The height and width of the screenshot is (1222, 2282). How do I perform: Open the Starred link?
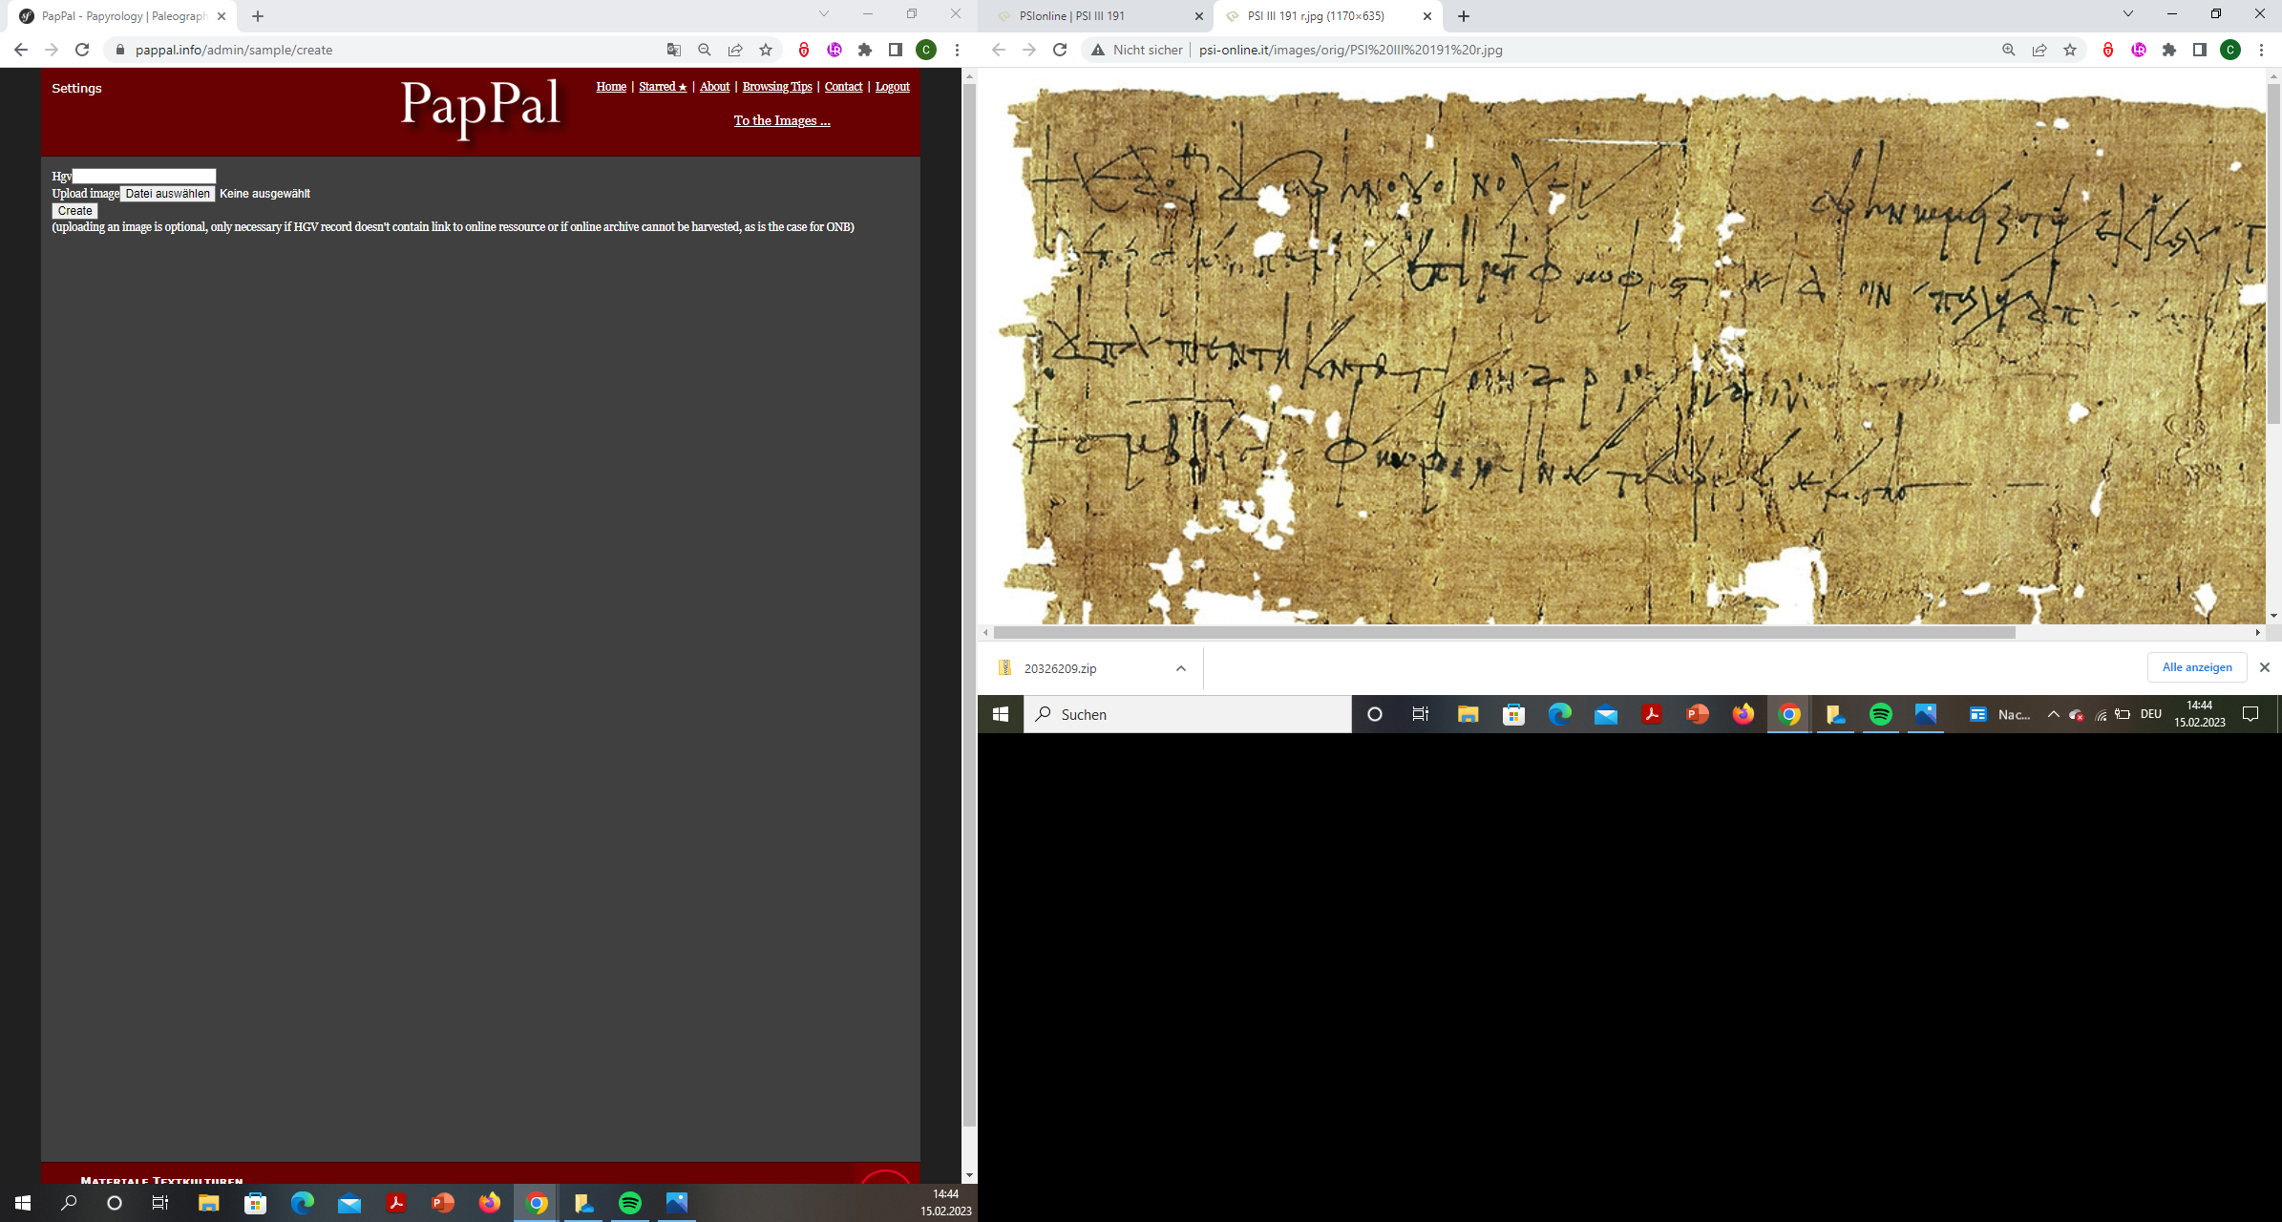(663, 87)
